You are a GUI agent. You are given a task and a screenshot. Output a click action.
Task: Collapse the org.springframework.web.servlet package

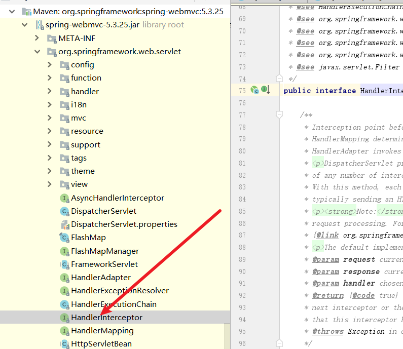click(x=36, y=51)
